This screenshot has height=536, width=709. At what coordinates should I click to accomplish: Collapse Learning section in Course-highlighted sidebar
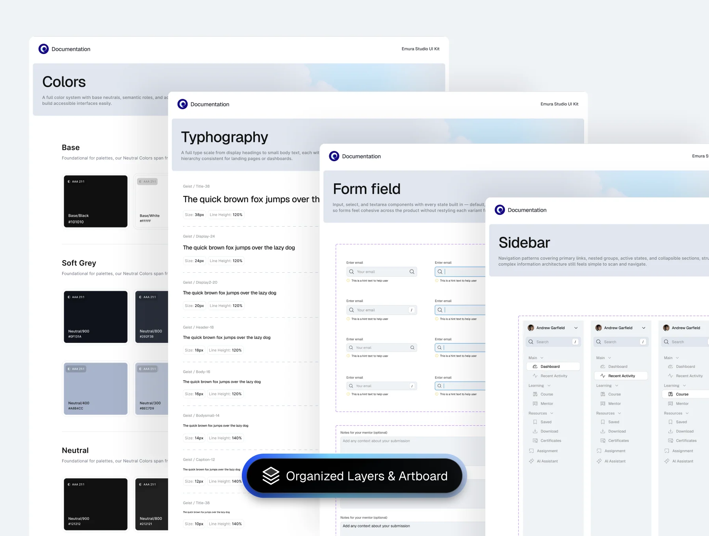point(684,386)
